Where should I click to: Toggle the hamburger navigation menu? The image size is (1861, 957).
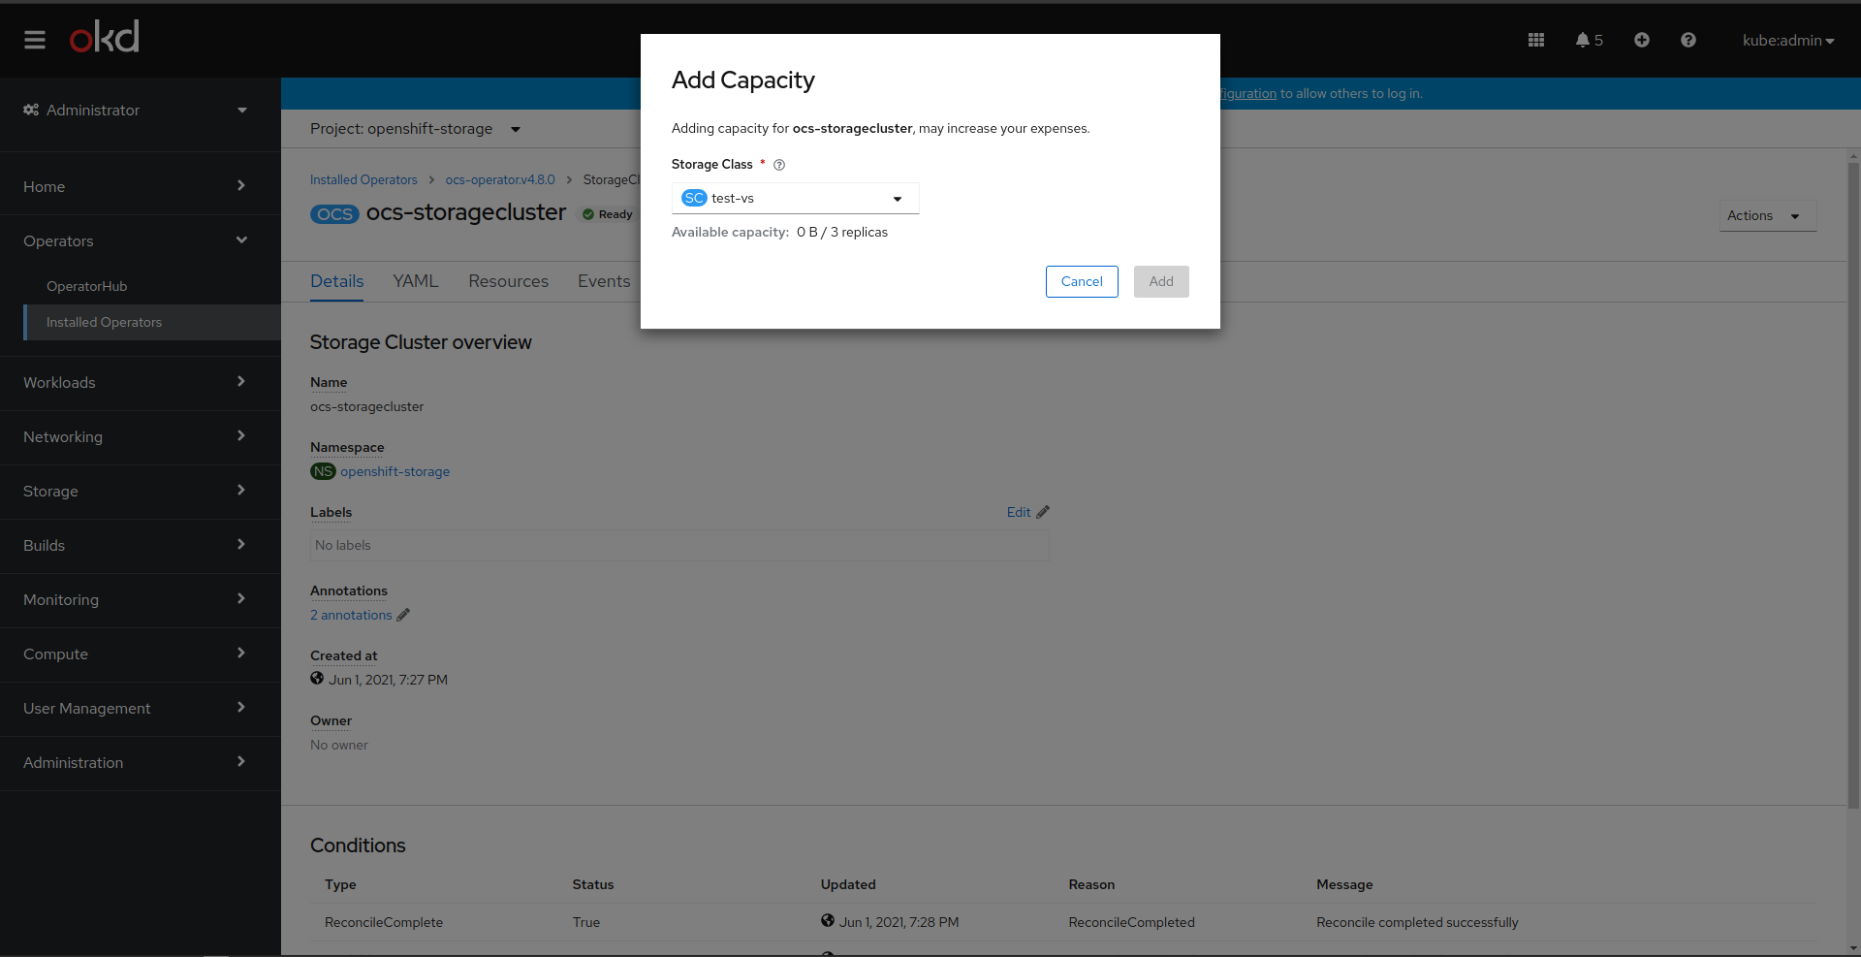click(x=35, y=40)
